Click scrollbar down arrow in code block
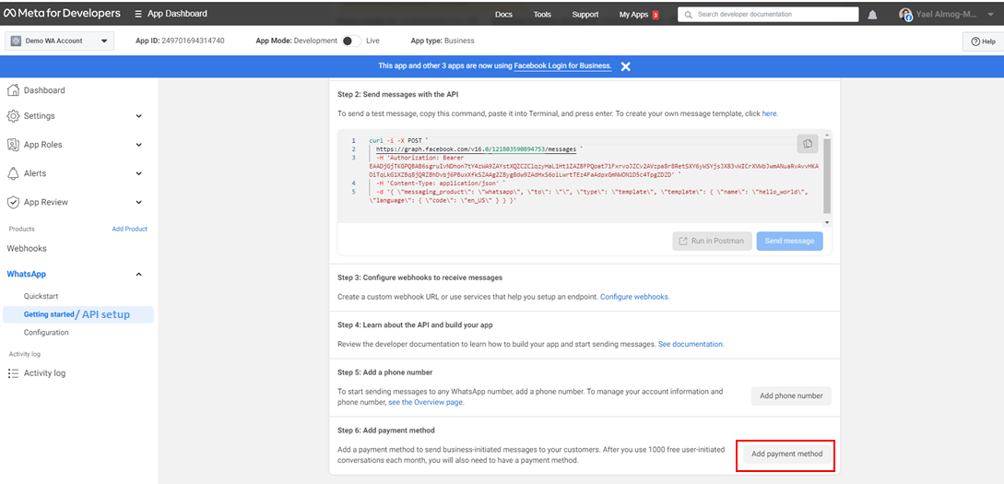This screenshot has width=1004, height=484. coord(827,222)
